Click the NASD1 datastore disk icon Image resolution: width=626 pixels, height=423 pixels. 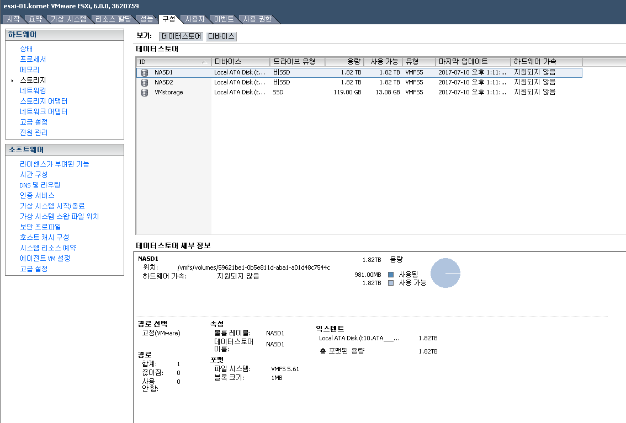tap(145, 73)
